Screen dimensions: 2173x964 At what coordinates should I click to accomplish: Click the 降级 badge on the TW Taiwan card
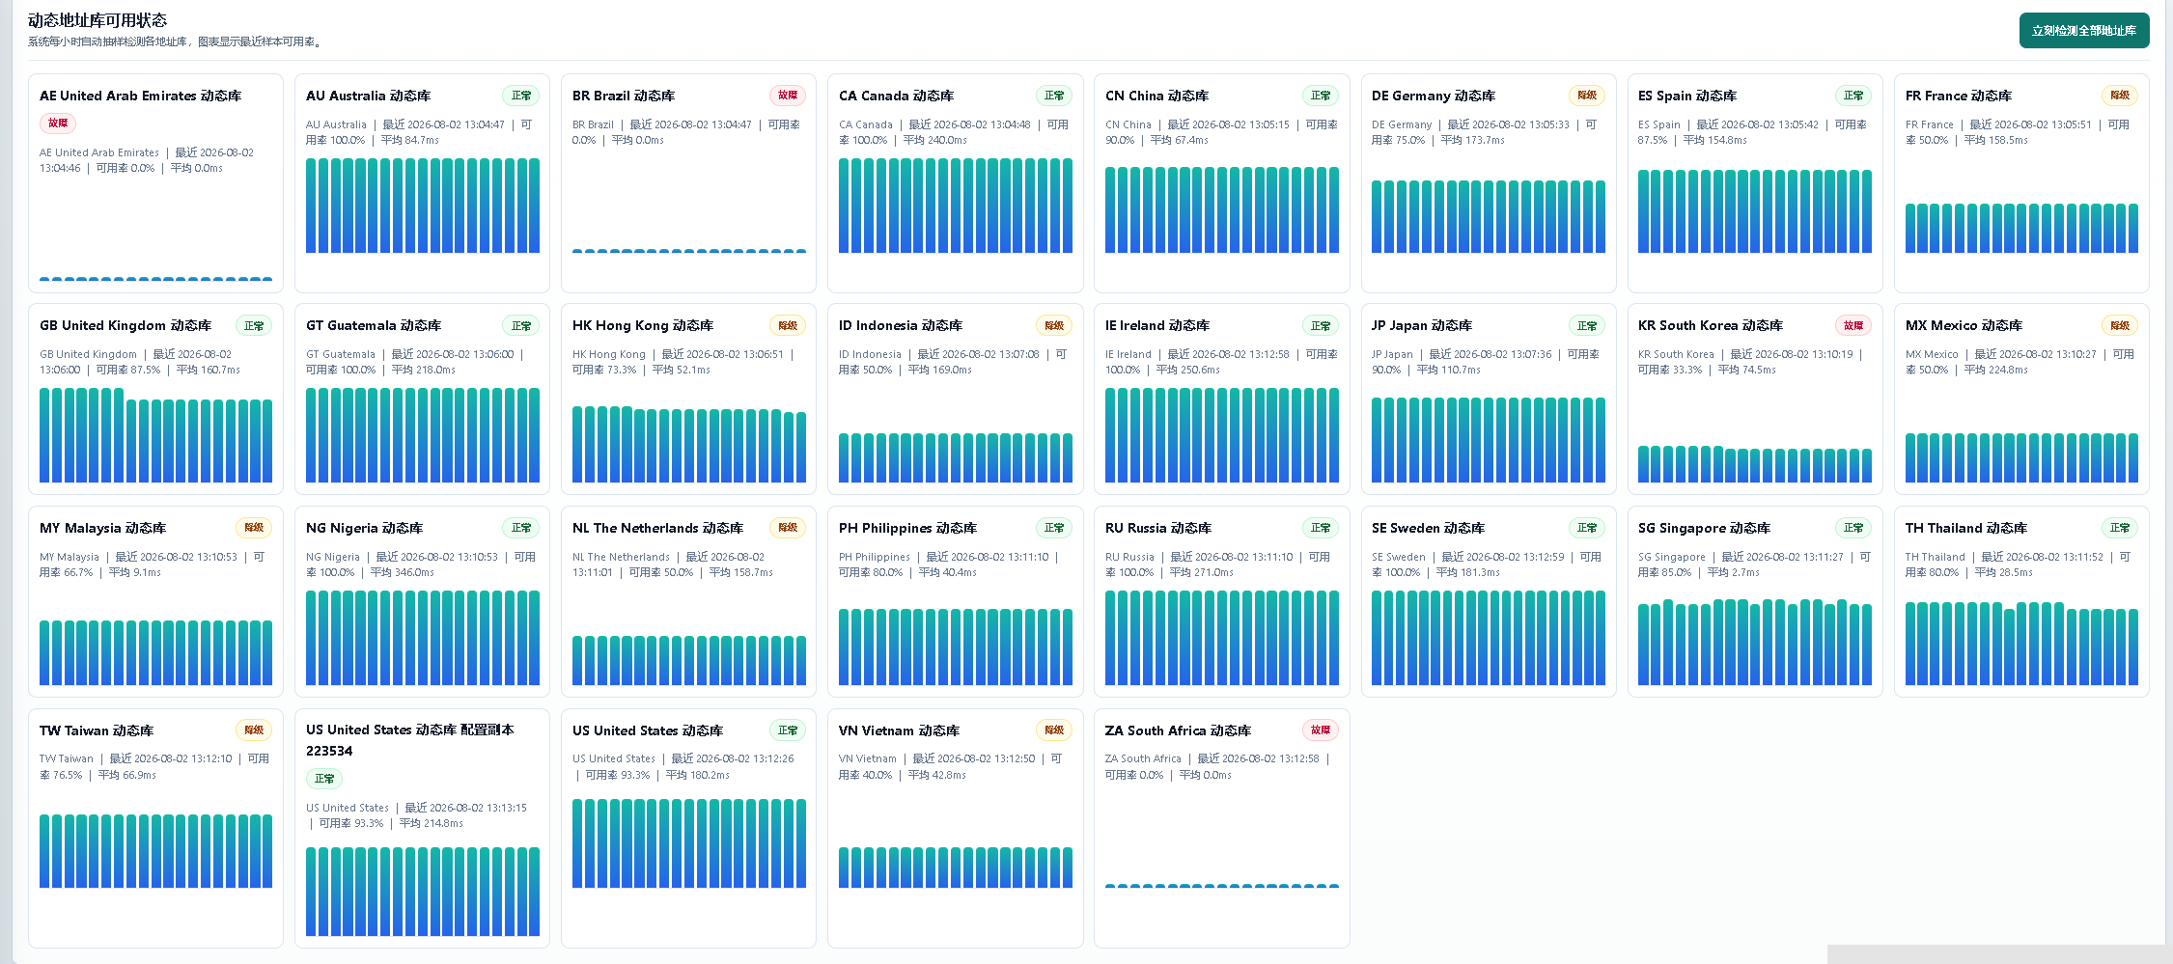point(254,730)
